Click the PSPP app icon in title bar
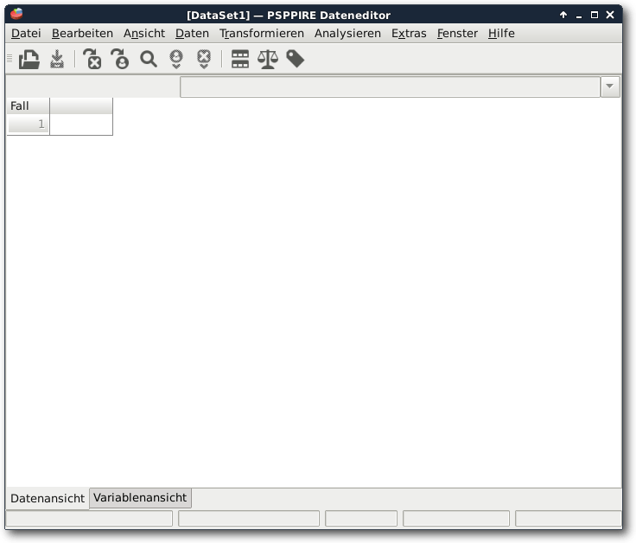 point(16,14)
